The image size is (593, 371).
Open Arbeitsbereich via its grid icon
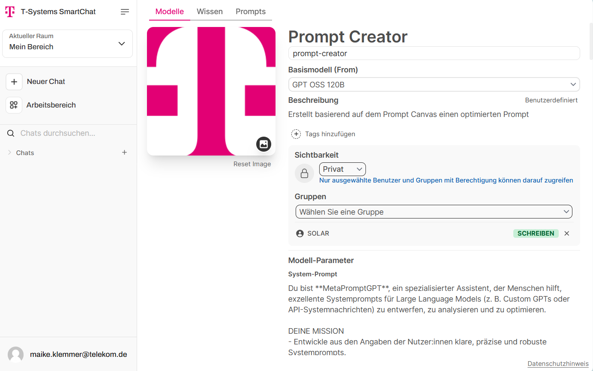(x=14, y=105)
